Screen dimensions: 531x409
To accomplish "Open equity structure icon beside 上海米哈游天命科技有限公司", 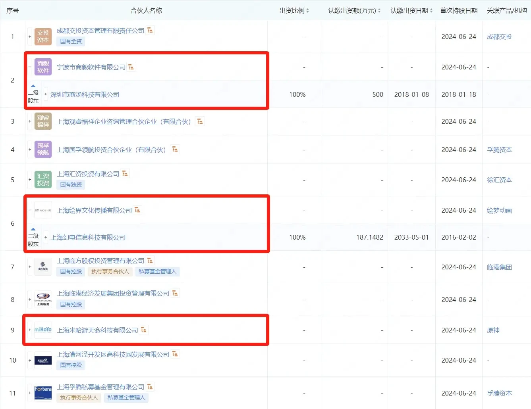I will [144, 330].
